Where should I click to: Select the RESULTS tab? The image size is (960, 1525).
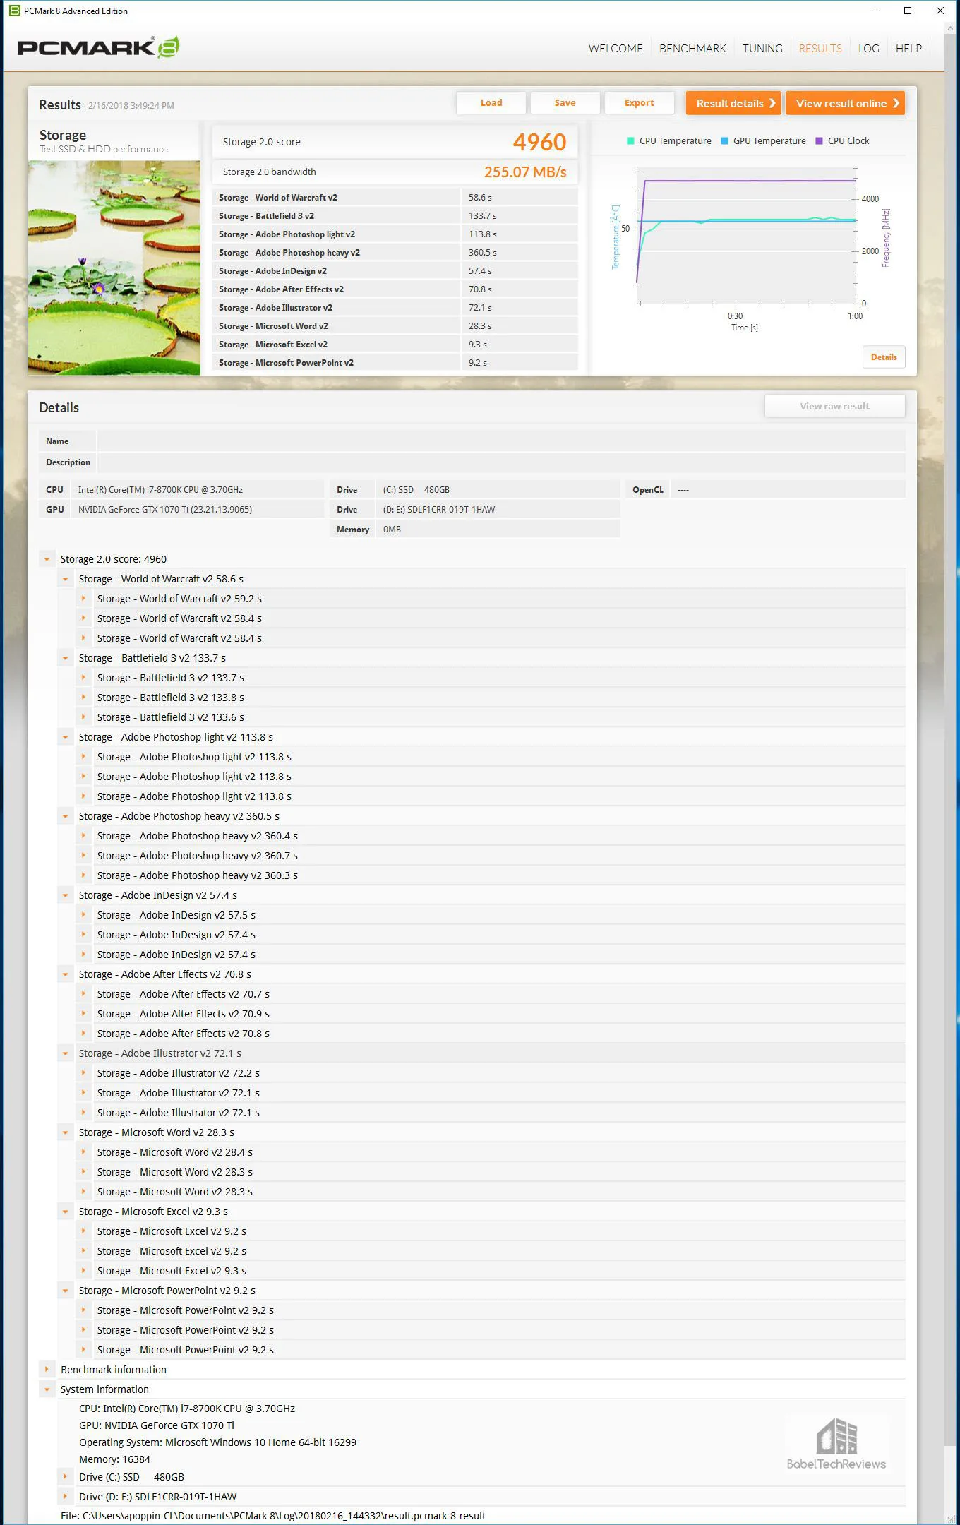click(820, 48)
